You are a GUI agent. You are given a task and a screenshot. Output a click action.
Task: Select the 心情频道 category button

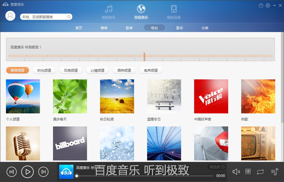tap(98, 70)
